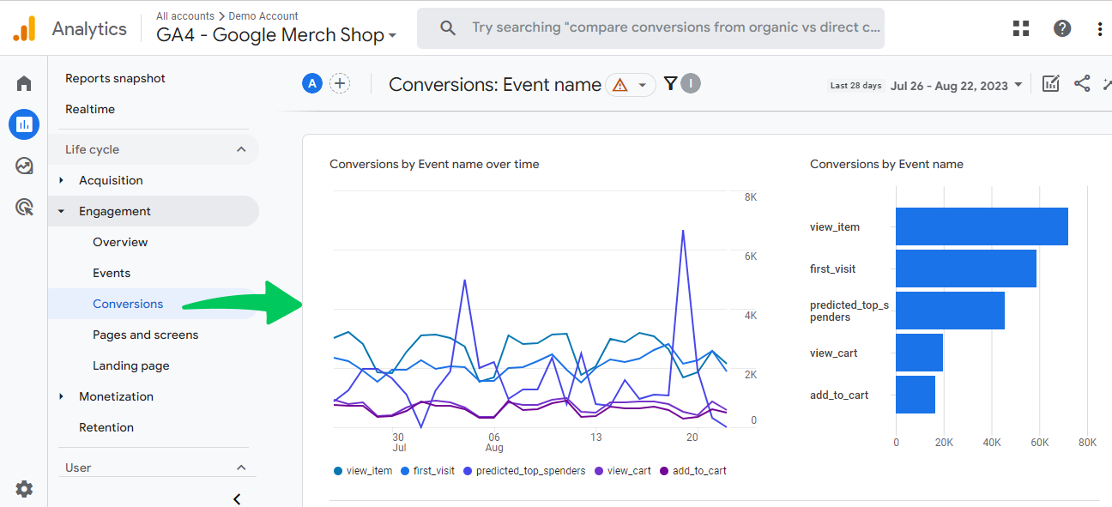This screenshot has height=507, width=1112.
Task: Open the customize report icon
Action: tap(1050, 83)
